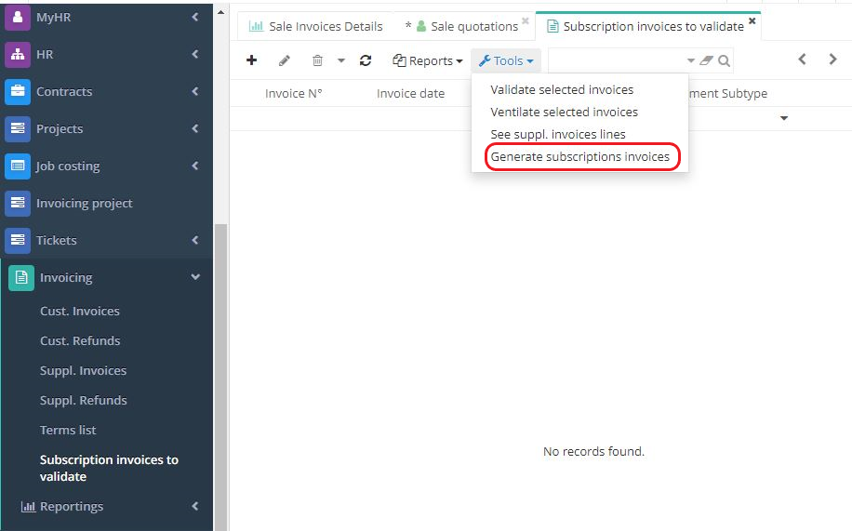This screenshot has width=852, height=531.
Task: Open Suppl. Refunds in sidebar
Action: (x=84, y=401)
